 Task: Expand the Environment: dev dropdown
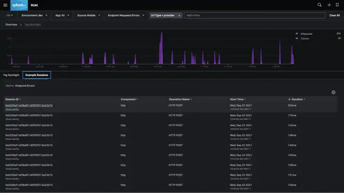pyautogui.click(x=32, y=15)
